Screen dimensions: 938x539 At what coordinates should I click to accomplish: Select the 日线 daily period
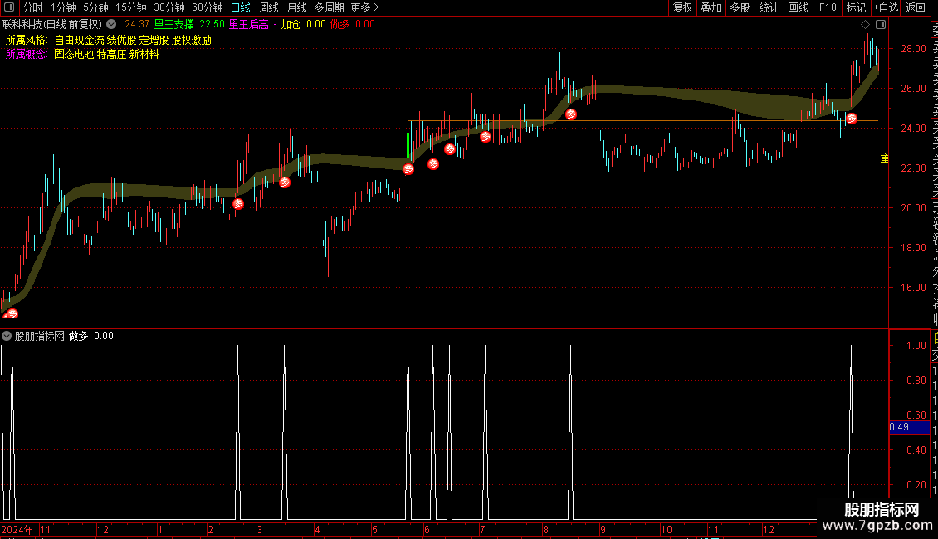coord(241,7)
